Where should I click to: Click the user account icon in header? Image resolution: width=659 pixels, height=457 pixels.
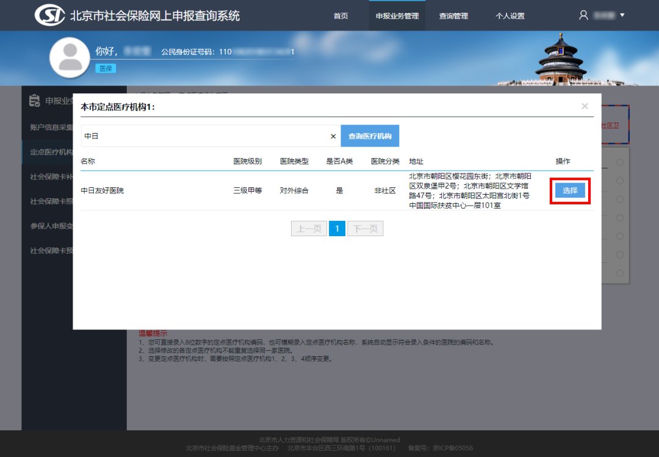(583, 15)
